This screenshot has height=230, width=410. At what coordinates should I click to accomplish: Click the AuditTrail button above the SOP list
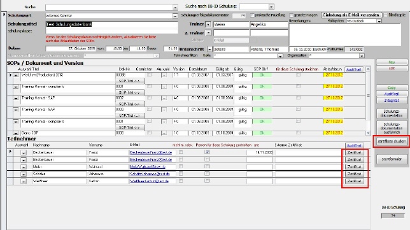pyautogui.click(x=354, y=69)
